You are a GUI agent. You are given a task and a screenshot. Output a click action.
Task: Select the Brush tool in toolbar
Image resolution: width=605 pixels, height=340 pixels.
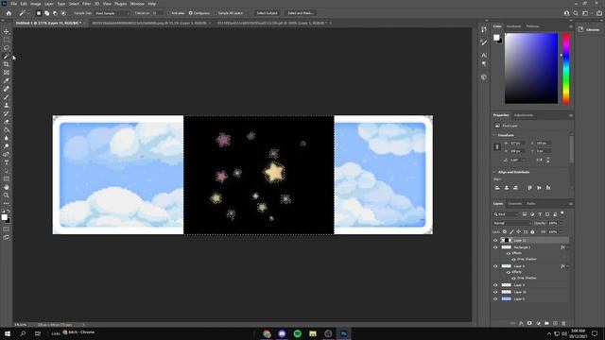pyautogui.click(x=7, y=97)
